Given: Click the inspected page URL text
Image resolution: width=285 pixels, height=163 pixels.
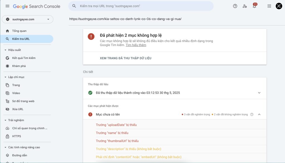Looking at the screenshot, I should coord(125,19).
